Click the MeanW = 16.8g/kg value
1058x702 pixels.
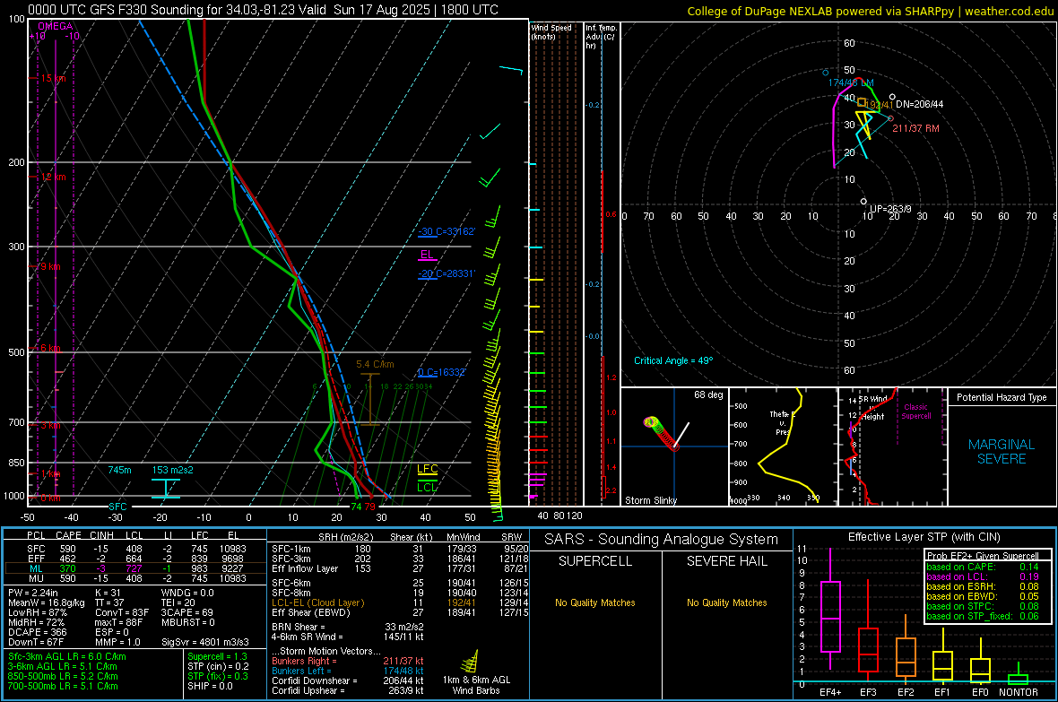(x=47, y=602)
